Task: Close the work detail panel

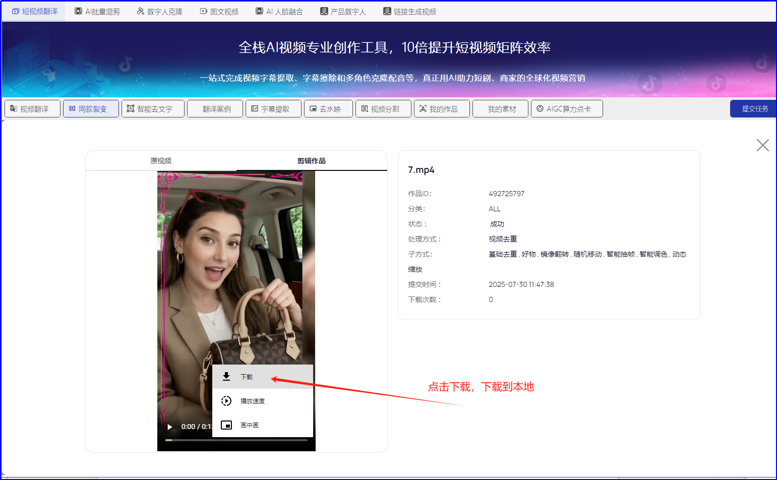Action: (x=762, y=145)
